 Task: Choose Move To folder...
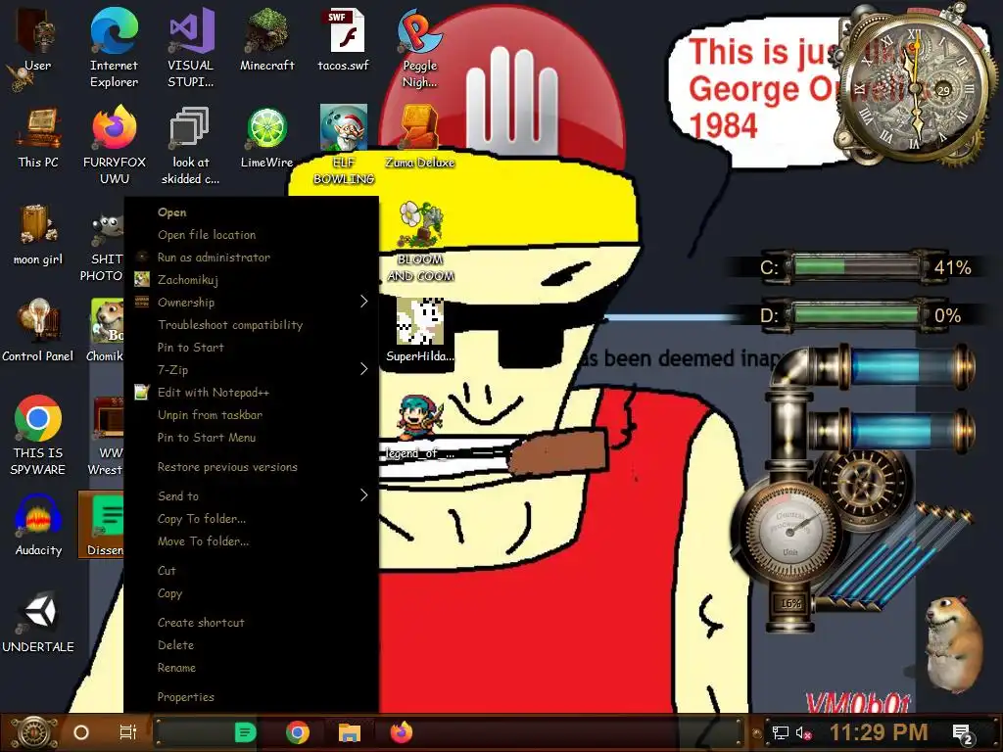[252, 540]
